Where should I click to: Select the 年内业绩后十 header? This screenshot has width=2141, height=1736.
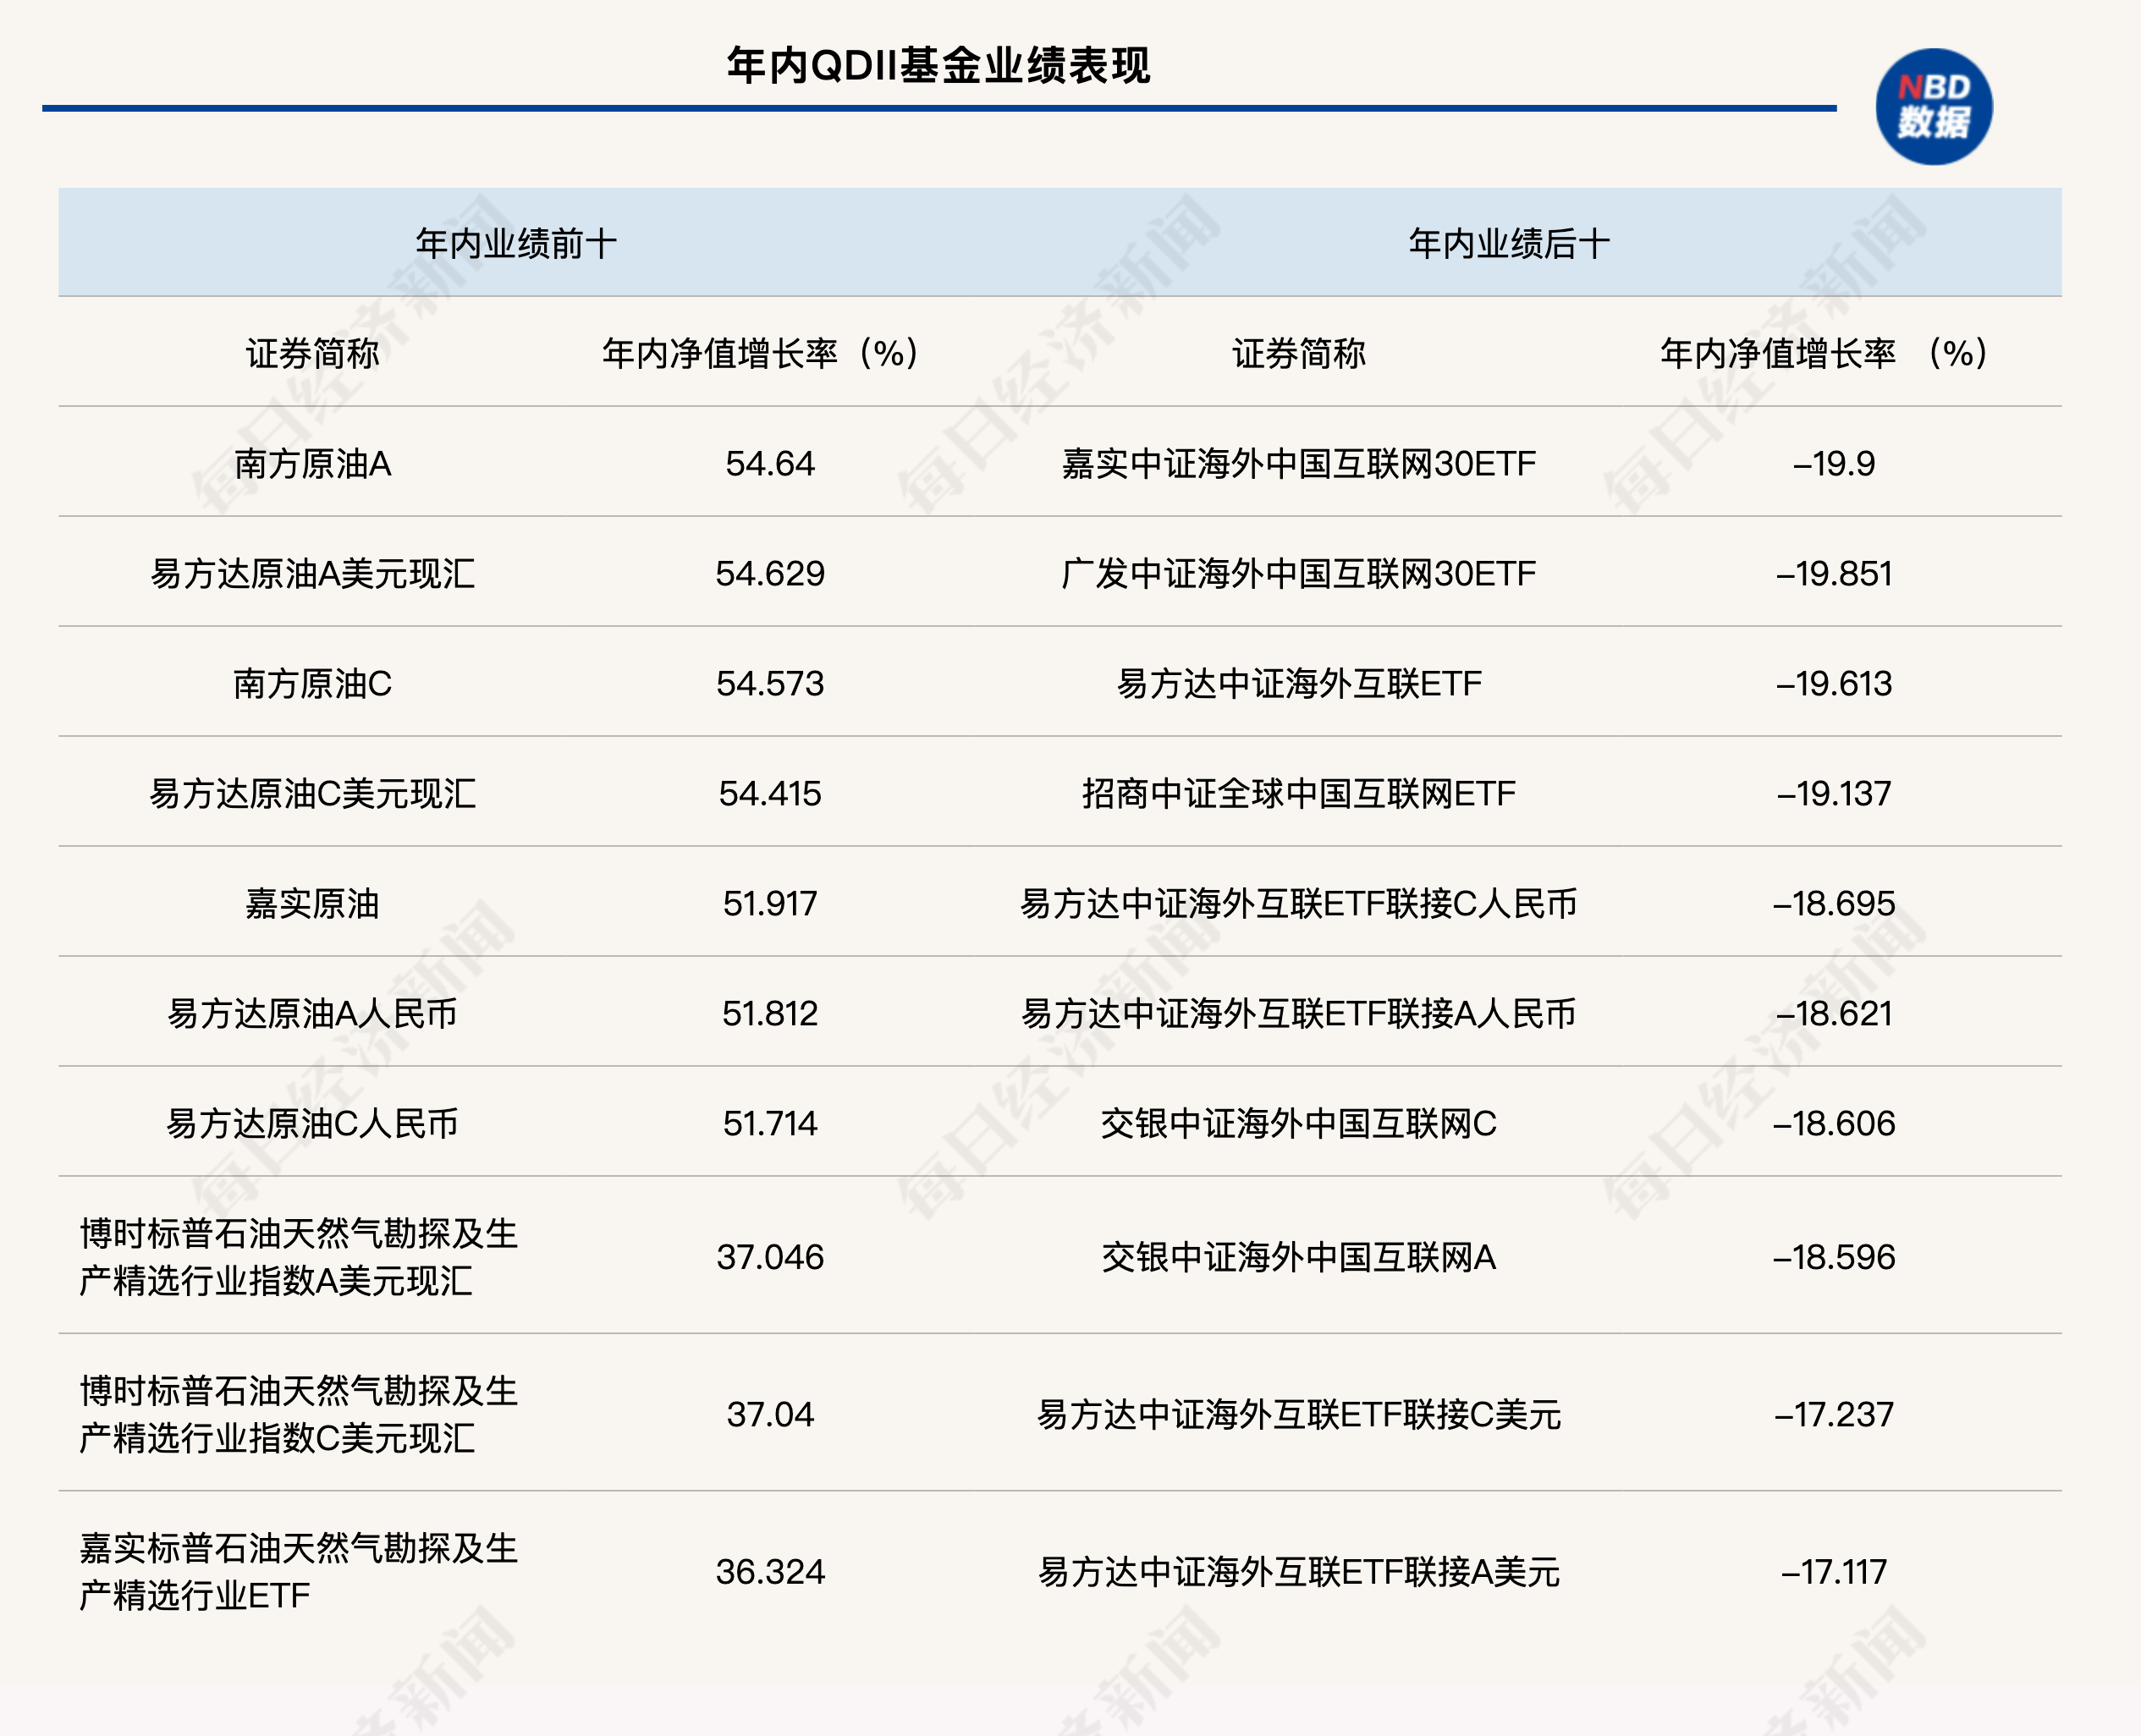tap(1509, 243)
